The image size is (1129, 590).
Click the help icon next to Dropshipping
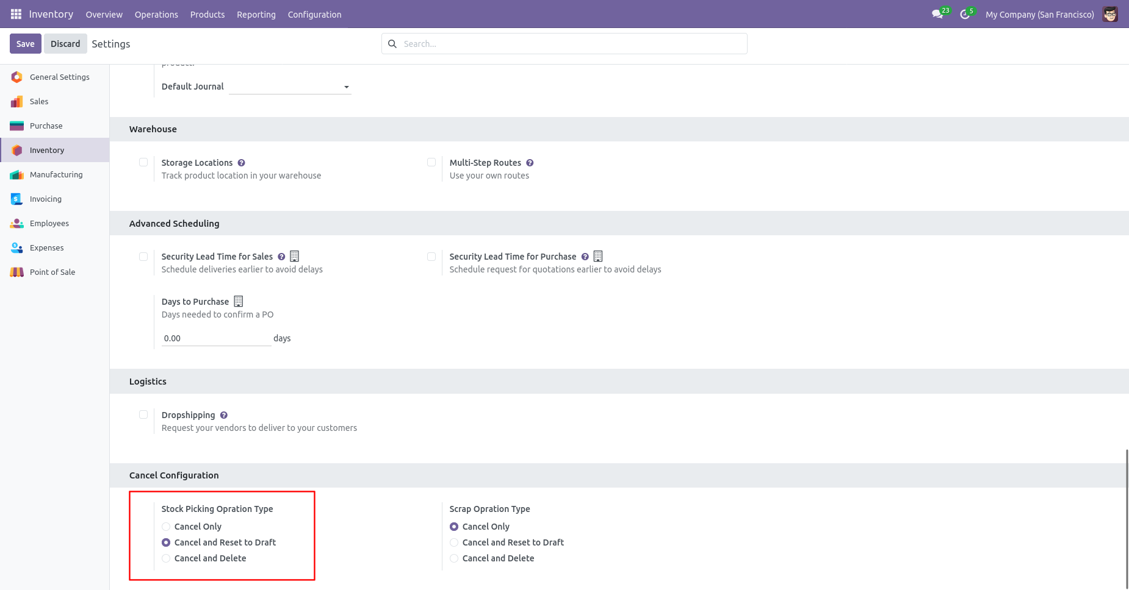point(224,415)
